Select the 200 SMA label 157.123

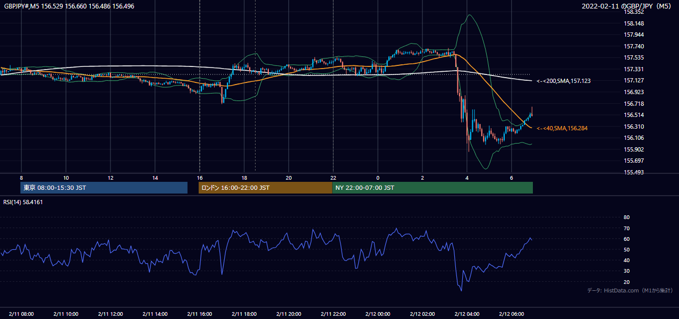[563, 81]
